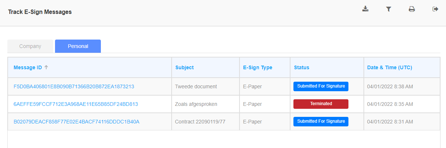The width and height of the screenshot is (446, 148).
Task: Select the Zoals afgesproken subject cell
Action: pos(196,104)
